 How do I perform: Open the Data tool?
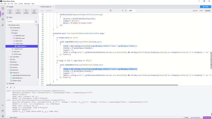(x=10, y=11)
